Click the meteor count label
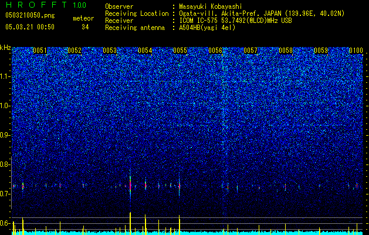Viewport: 369px width, 235px height. (x=83, y=18)
